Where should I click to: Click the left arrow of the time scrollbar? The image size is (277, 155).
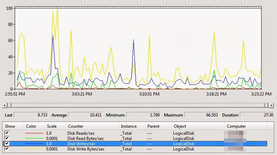(5, 106)
